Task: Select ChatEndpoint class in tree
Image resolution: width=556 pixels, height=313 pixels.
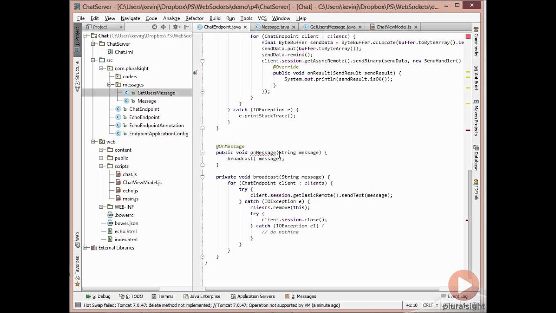Action: tap(144, 109)
